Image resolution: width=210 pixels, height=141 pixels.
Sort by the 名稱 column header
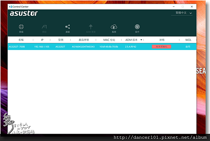[21, 40]
